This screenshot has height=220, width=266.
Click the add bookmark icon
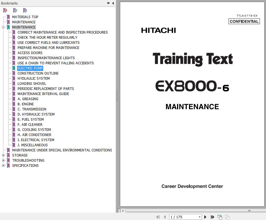[15, 11]
